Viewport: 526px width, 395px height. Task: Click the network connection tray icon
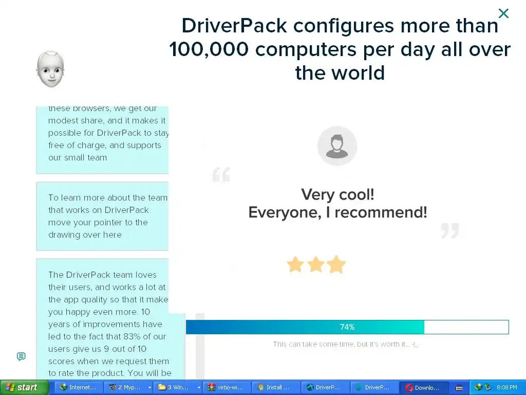tap(478, 387)
